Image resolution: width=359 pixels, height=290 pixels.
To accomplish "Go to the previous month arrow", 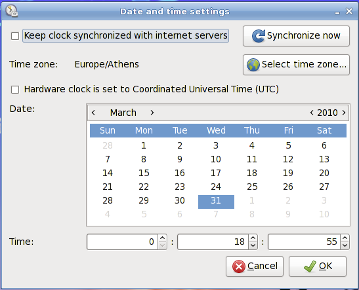I will (93, 113).
